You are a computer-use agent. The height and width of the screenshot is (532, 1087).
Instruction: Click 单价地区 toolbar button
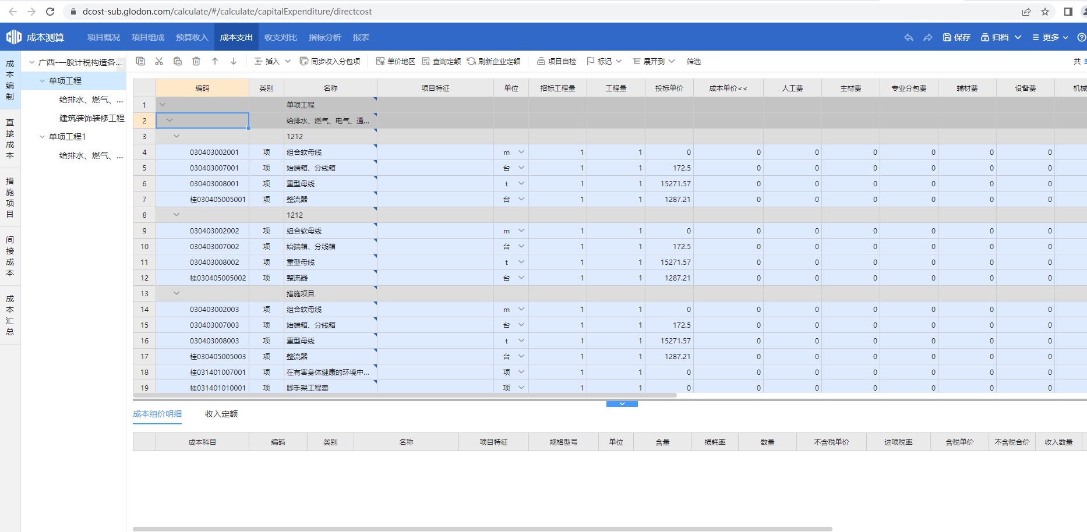396,61
